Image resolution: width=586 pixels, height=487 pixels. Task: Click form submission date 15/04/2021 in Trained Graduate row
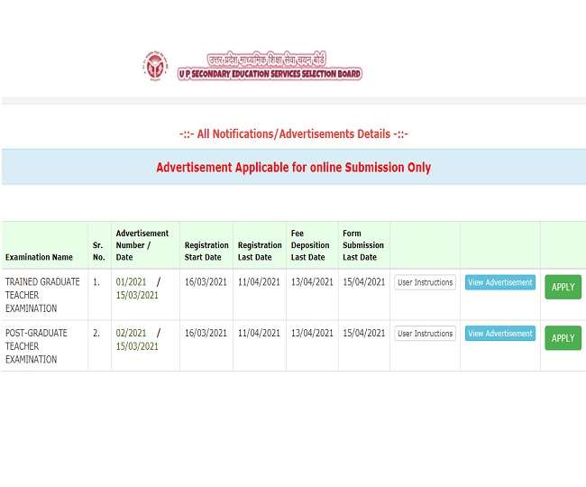pos(364,281)
